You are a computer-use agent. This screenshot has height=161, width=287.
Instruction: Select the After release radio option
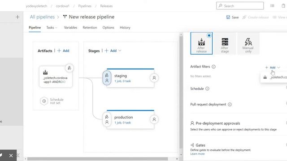pos(209,35)
